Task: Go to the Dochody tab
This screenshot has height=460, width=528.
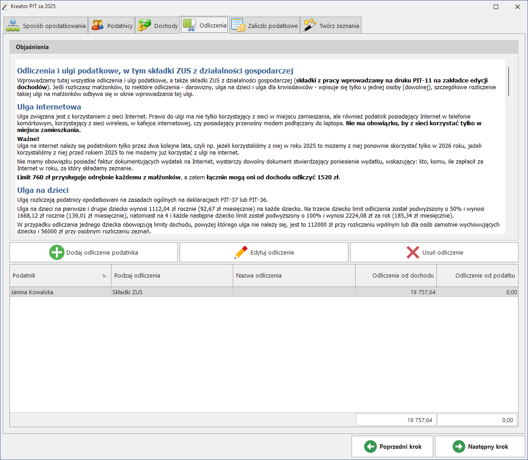Action: [x=157, y=25]
